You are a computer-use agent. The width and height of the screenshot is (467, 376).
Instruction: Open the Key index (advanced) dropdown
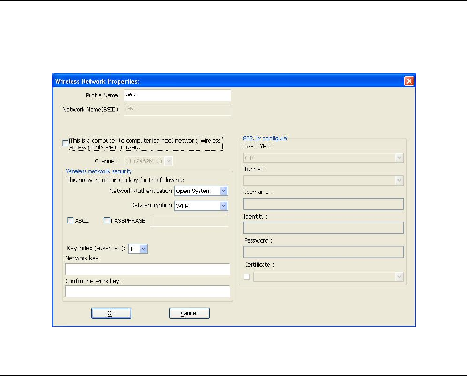pyautogui.click(x=138, y=249)
